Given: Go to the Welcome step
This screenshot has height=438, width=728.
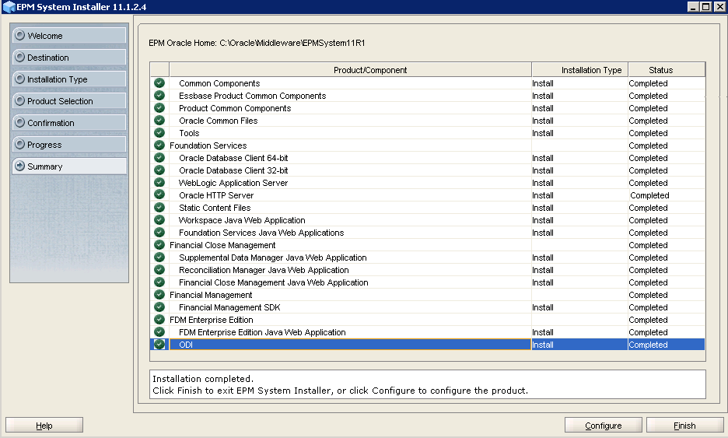Looking at the screenshot, I should (69, 36).
